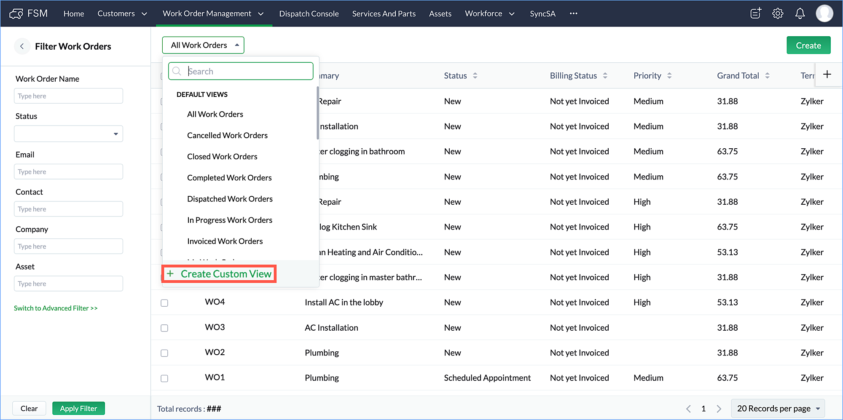
Task: Check the WO1 row checkbox
Action: [x=164, y=378]
